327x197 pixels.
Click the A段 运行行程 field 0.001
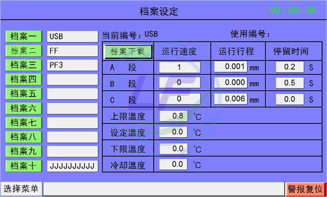tap(231, 67)
